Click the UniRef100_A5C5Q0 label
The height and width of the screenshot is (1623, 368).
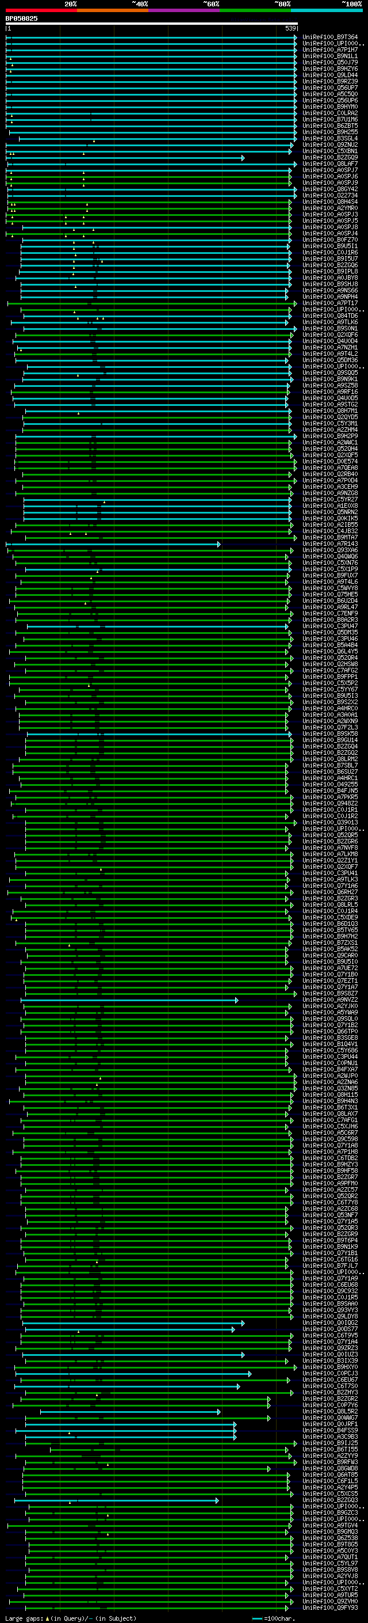coord(330,94)
